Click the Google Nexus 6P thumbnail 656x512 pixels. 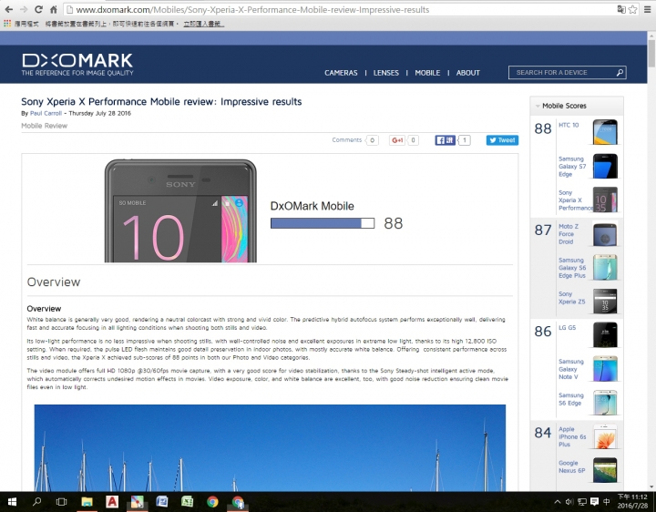click(605, 470)
